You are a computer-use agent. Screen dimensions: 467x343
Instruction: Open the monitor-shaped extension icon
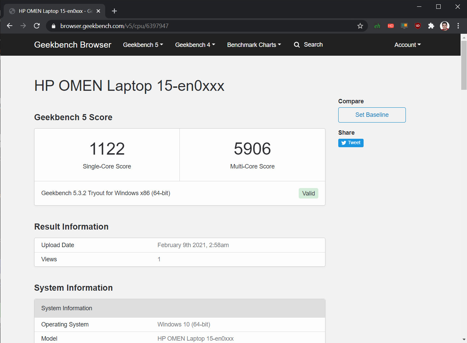[x=404, y=26]
